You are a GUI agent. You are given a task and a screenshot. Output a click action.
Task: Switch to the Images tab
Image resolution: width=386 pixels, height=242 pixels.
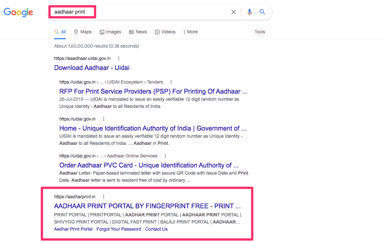coord(110,32)
